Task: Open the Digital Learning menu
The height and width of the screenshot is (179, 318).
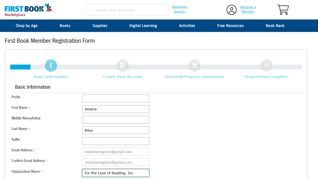Action: (143, 26)
